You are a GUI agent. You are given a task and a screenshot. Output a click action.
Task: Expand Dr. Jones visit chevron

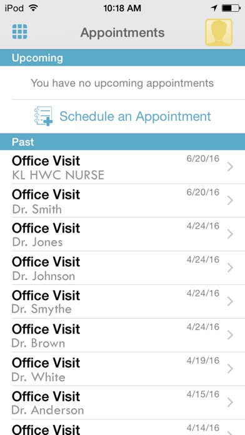pos(230,234)
